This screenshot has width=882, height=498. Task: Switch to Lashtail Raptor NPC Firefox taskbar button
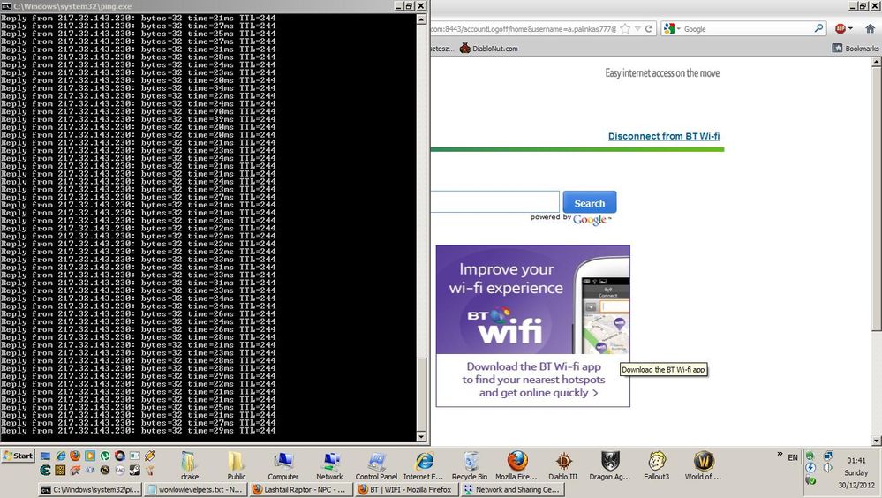(300, 489)
